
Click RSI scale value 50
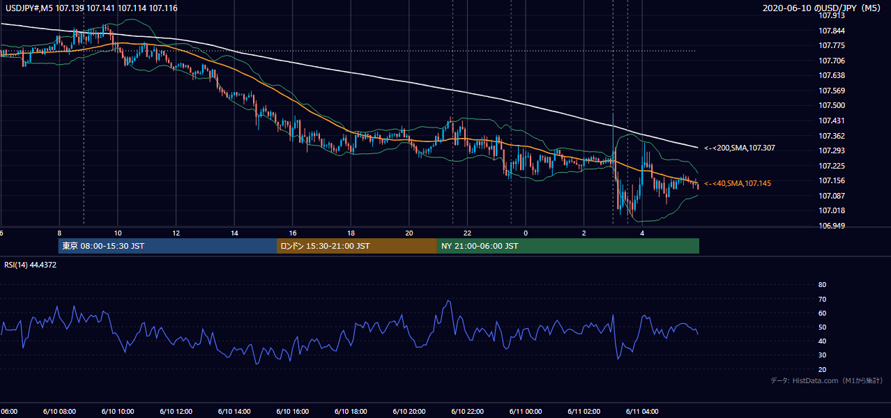pyautogui.click(x=822, y=327)
